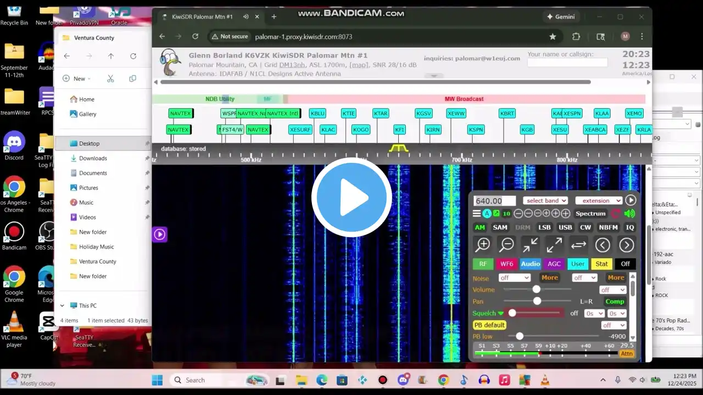Bookmark this page with the star icon
The image size is (703, 395).
553,36
